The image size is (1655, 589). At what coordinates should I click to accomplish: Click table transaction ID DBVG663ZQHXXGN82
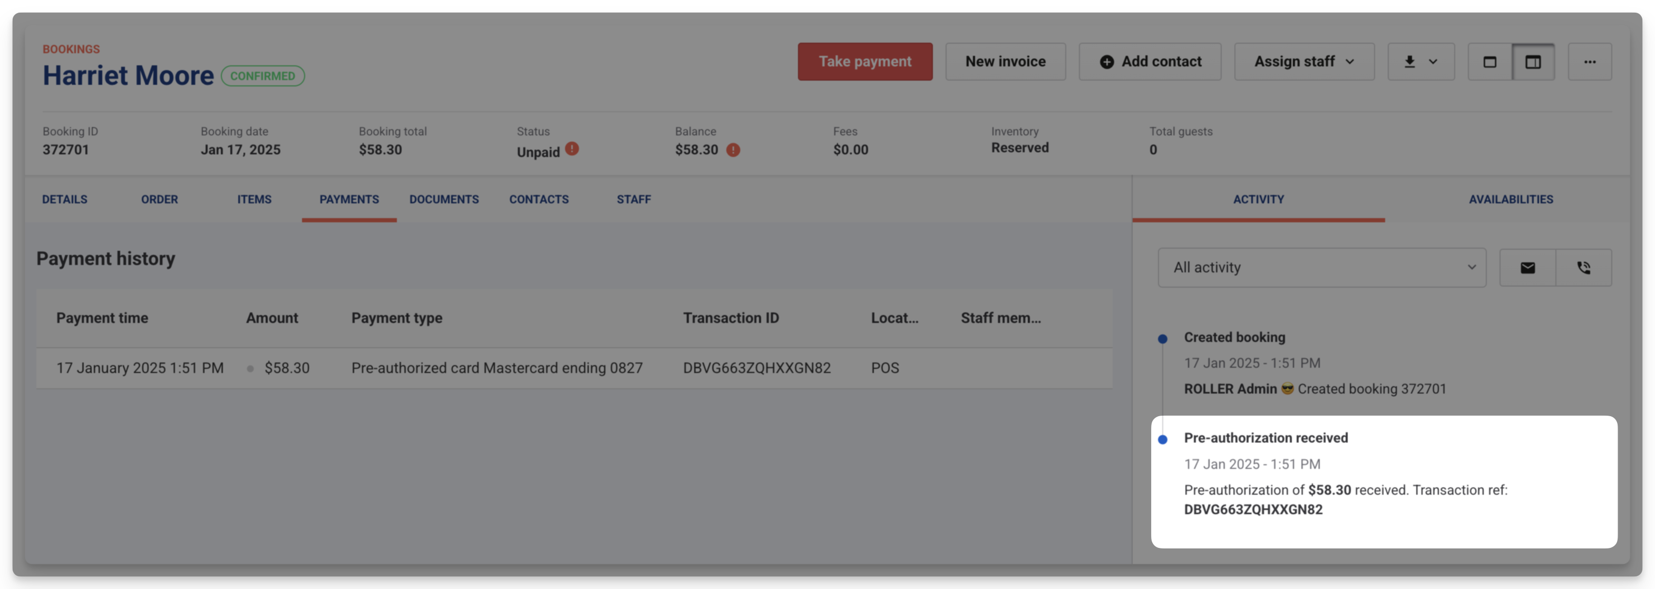[757, 368]
